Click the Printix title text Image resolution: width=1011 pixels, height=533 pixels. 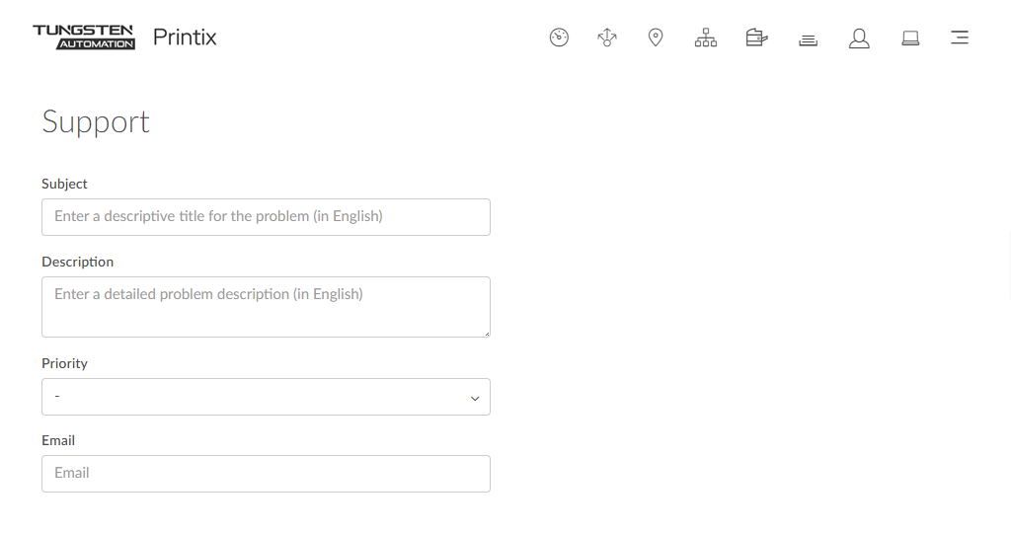pyautogui.click(x=185, y=38)
